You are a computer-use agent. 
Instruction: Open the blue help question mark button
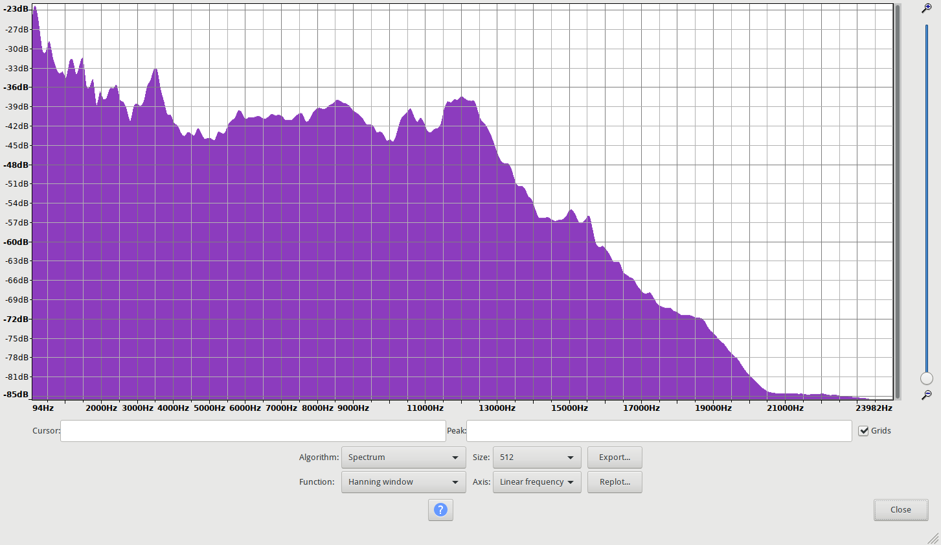tap(440, 510)
